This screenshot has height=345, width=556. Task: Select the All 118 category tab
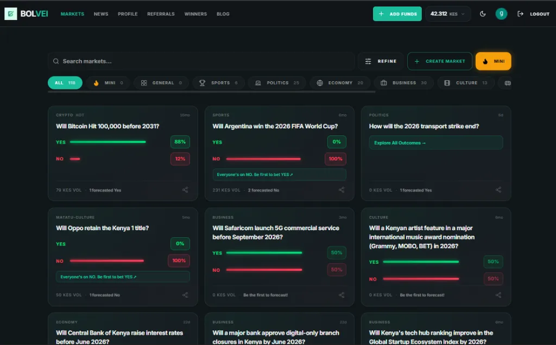point(65,83)
